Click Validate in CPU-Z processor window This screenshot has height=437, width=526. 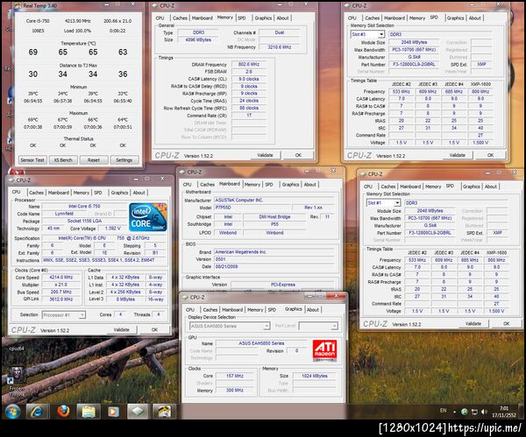(122, 330)
